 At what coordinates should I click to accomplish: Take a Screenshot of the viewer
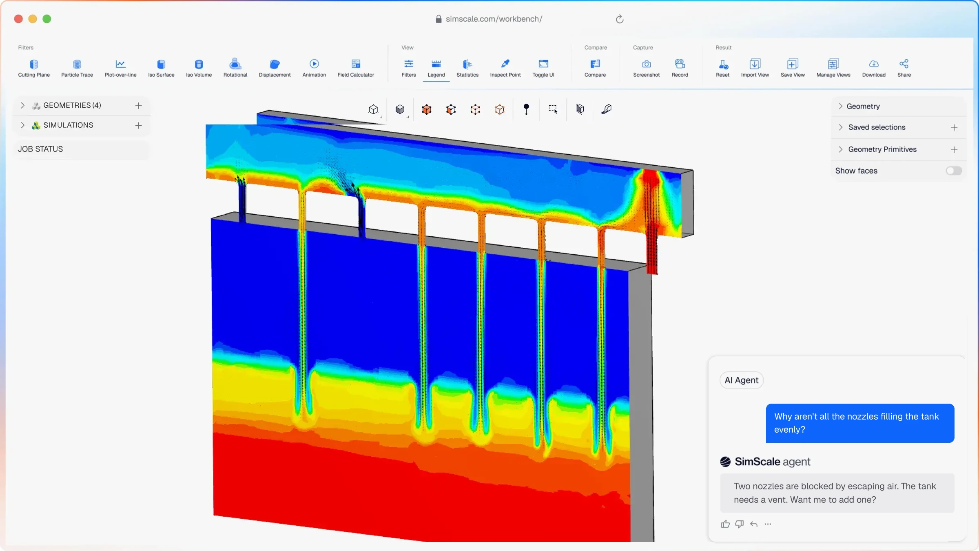coord(647,68)
